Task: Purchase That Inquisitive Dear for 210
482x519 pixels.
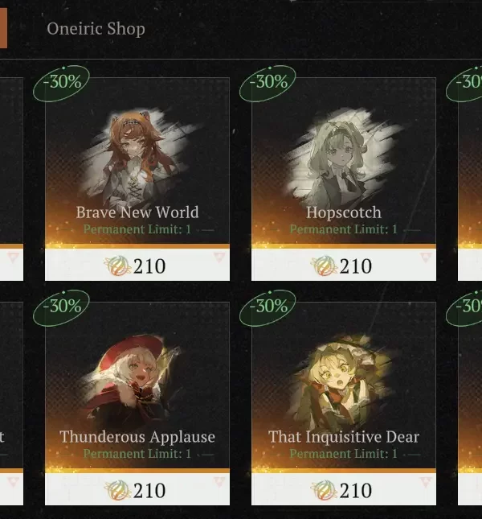Action: [x=344, y=489]
